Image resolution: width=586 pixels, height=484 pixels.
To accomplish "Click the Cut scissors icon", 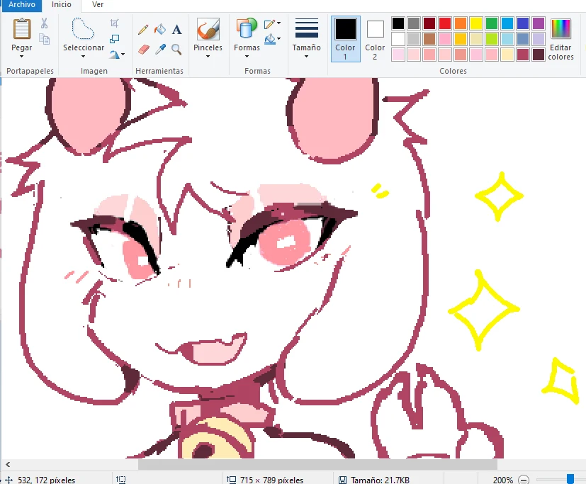I will tap(44, 23).
